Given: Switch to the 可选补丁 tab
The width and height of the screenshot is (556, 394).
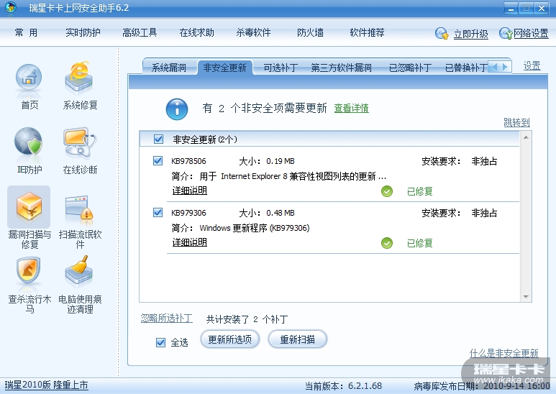Looking at the screenshot, I should click(280, 68).
